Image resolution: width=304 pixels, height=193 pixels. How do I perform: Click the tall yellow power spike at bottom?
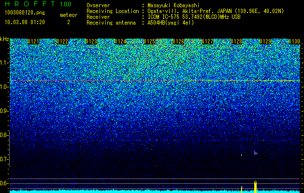pos(255,187)
